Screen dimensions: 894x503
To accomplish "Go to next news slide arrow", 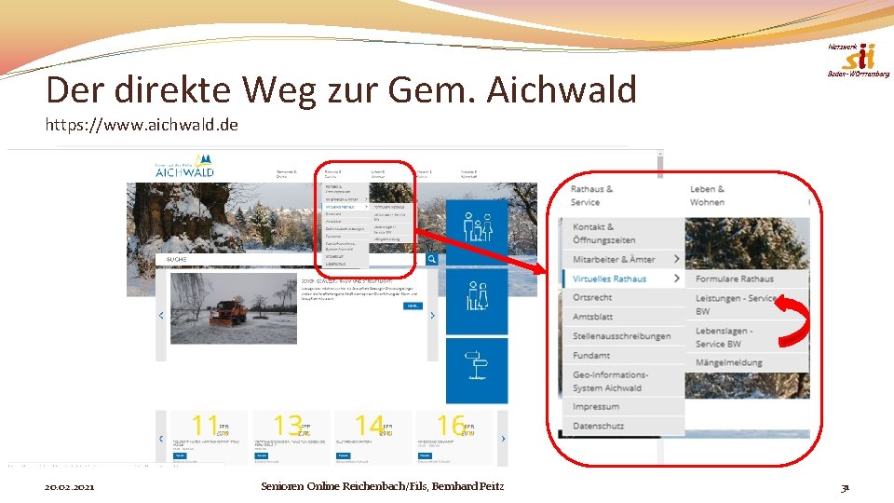I will coord(433,315).
